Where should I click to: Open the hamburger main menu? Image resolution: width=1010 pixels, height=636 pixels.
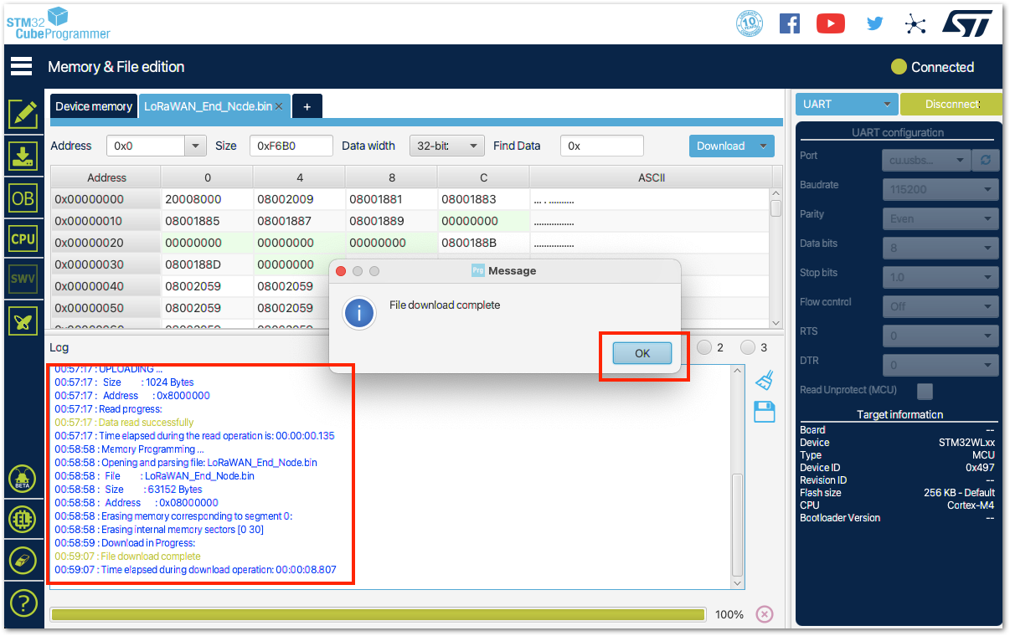coord(21,66)
